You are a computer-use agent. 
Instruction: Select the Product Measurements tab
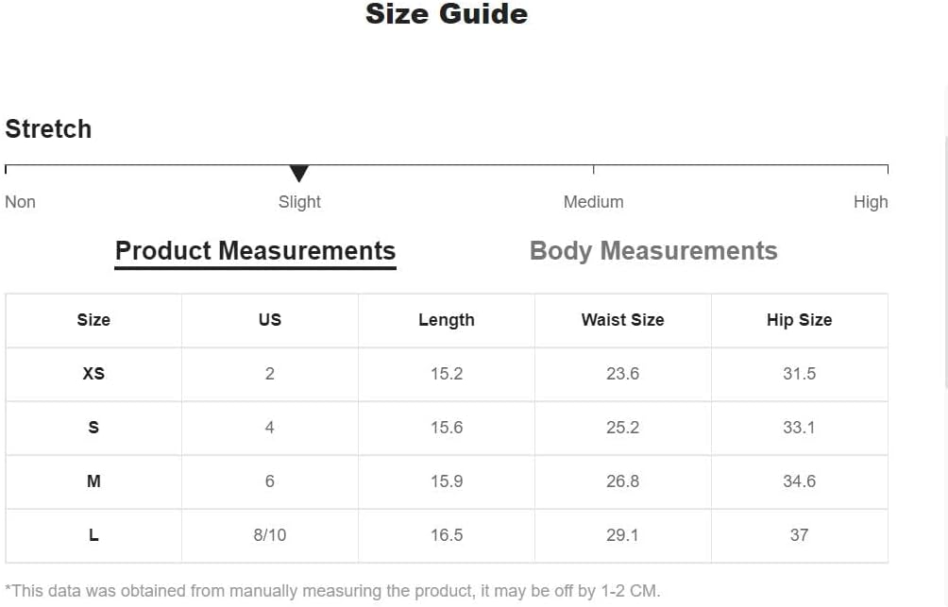255,251
